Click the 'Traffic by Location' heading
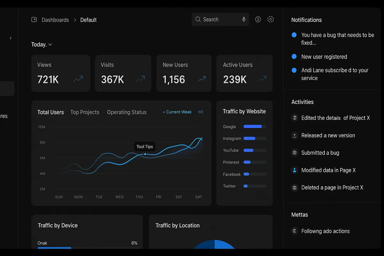 [178, 225]
